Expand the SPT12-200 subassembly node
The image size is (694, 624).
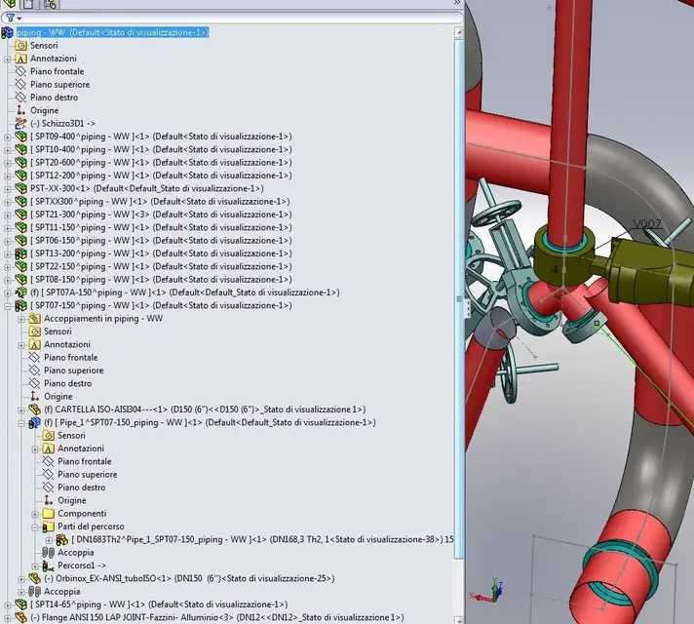8,176
